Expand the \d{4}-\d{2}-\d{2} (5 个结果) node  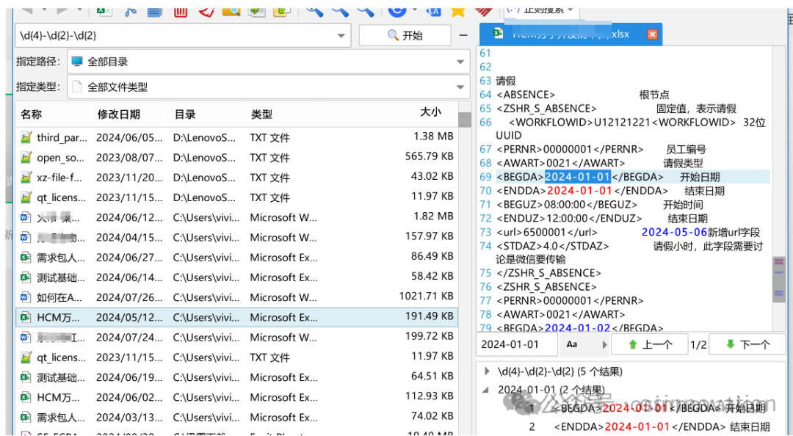tap(487, 371)
